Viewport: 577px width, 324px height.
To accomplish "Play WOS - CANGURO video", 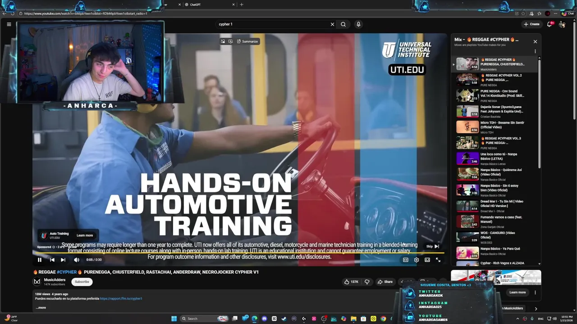I will tap(495, 237).
